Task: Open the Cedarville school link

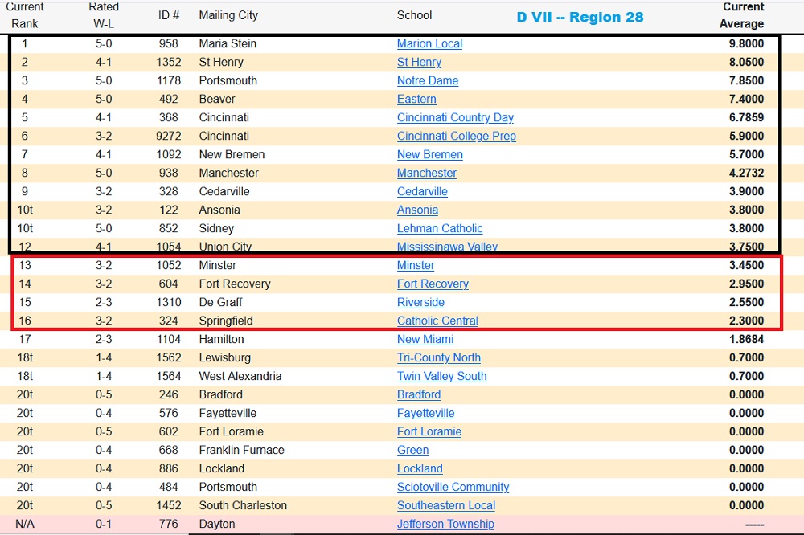Action: tap(422, 192)
